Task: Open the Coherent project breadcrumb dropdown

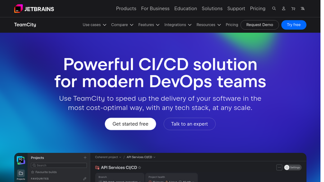Action: [x=108, y=157]
